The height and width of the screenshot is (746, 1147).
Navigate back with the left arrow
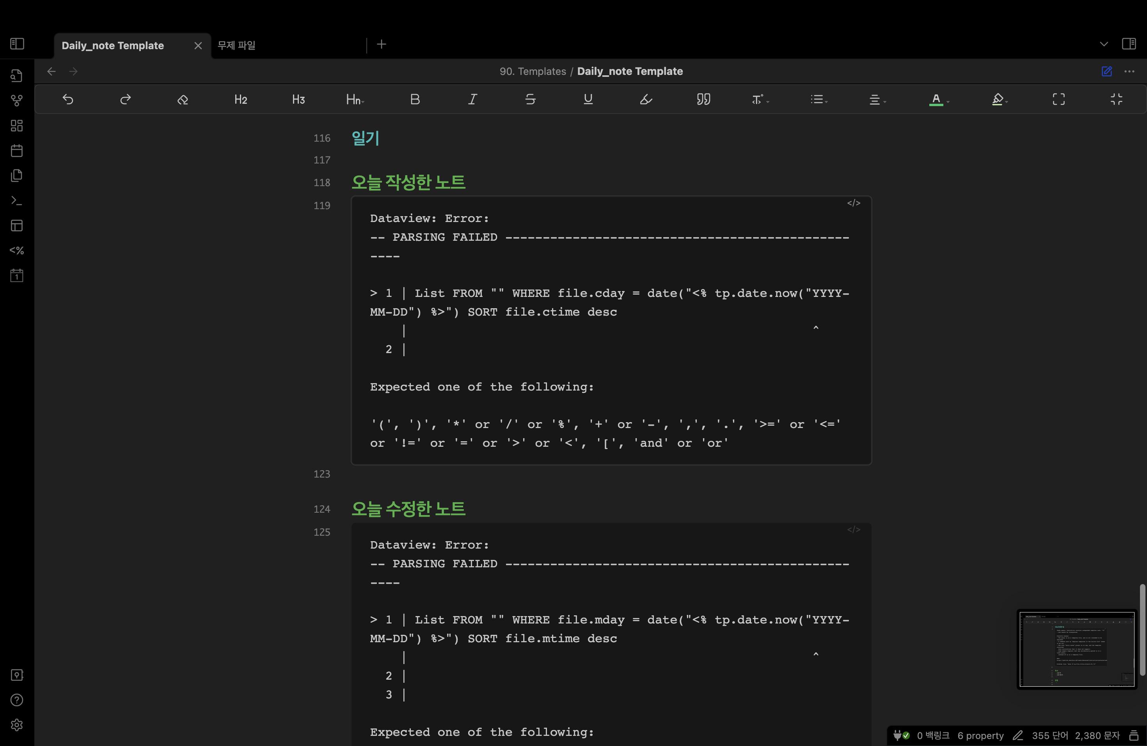tap(51, 71)
